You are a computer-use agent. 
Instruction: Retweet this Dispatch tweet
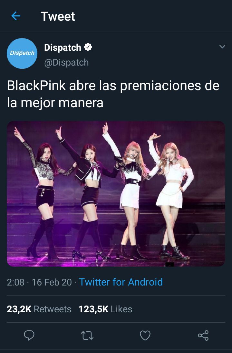[87, 336]
